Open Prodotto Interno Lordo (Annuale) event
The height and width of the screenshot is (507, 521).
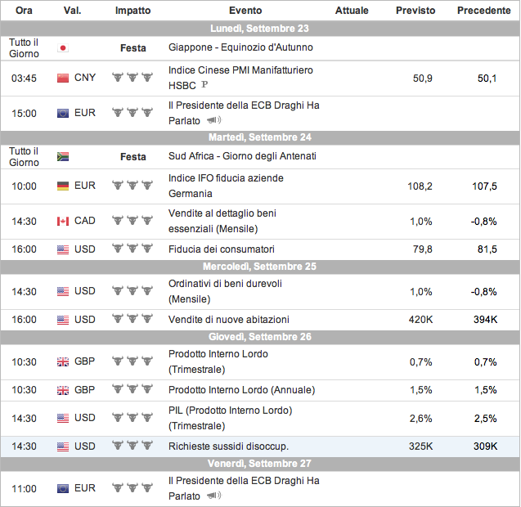(x=241, y=390)
